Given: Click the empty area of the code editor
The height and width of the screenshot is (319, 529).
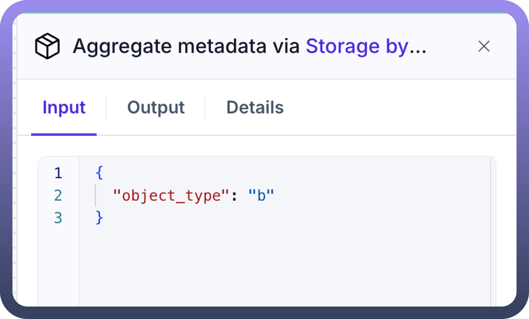Looking at the screenshot, I should 281,262.
